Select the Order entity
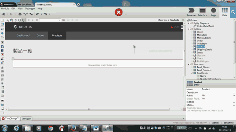The image size is (236, 132). 200,41
